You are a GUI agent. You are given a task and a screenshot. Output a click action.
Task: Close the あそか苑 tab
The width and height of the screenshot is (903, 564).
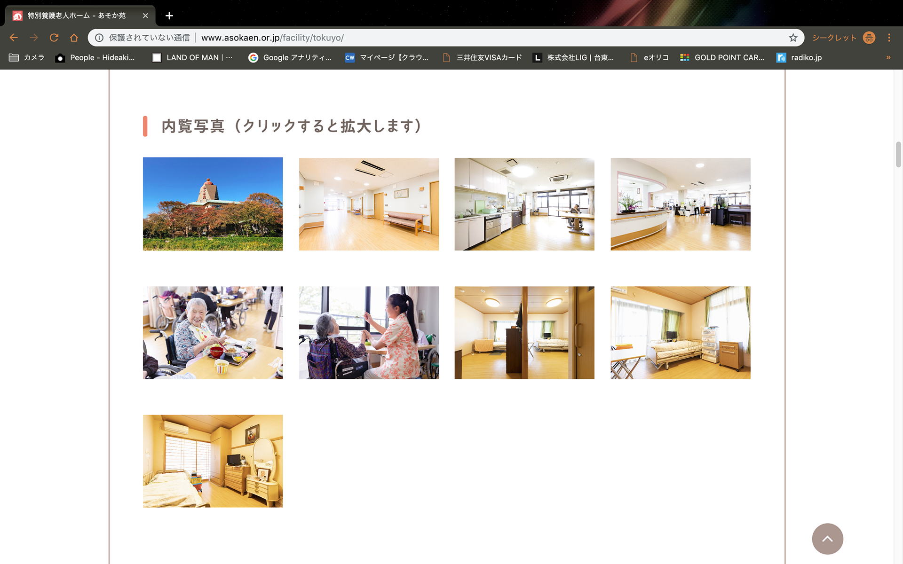145,16
